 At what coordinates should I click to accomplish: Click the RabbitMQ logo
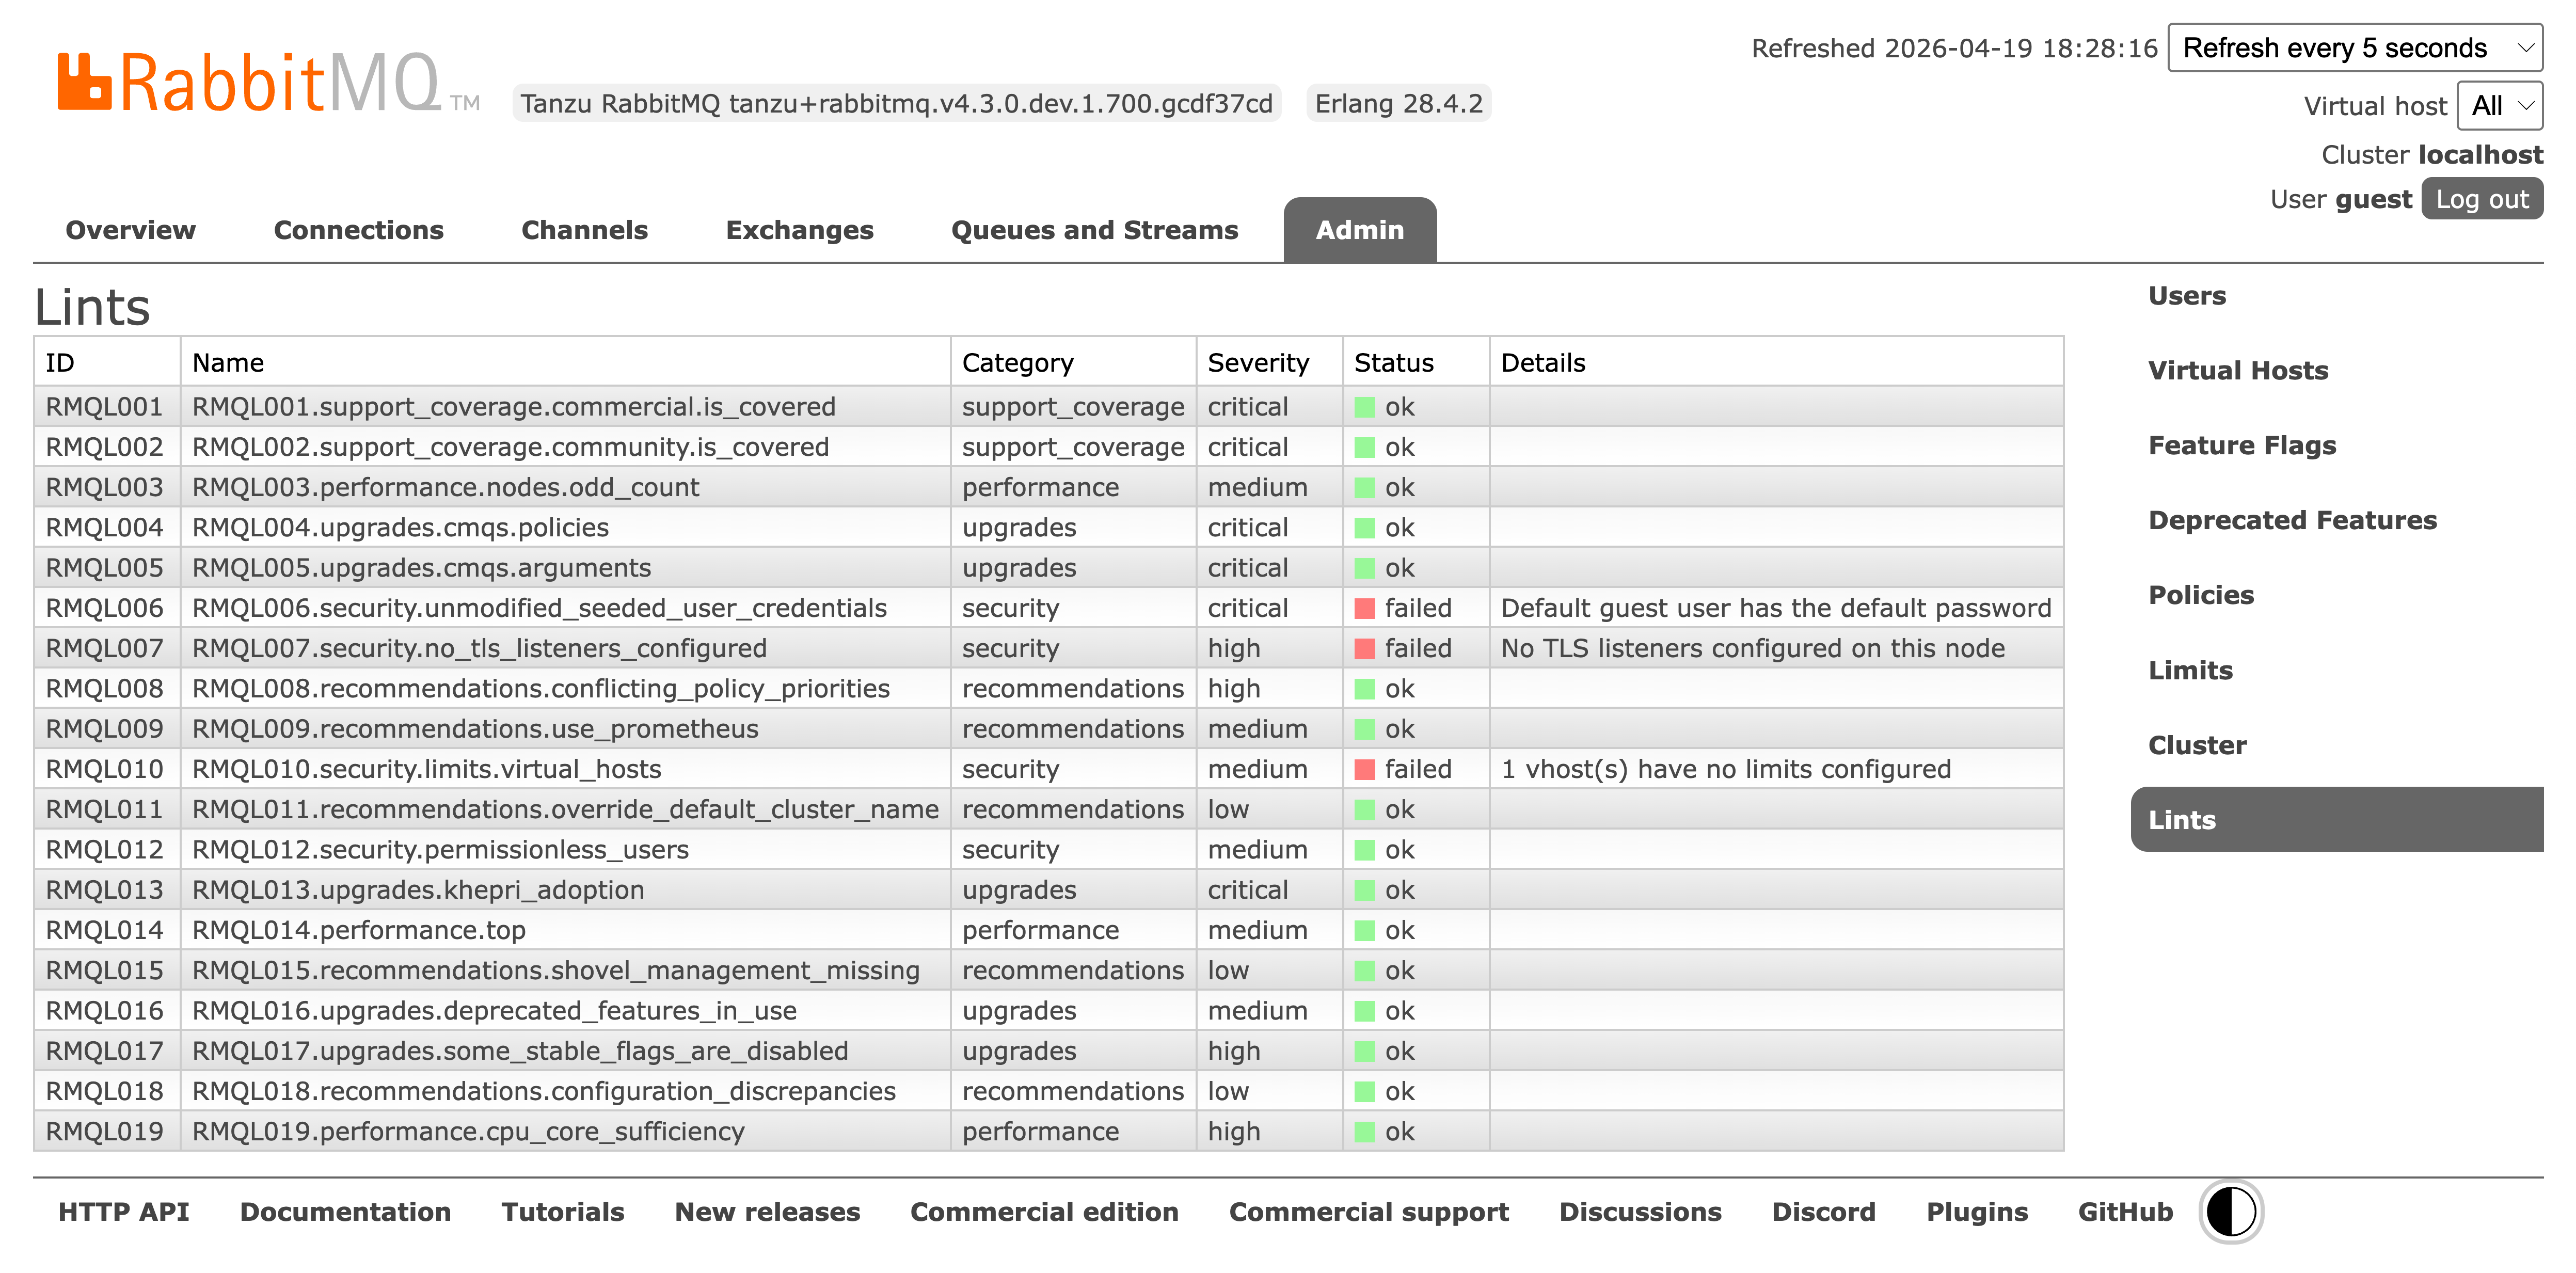(x=250, y=82)
